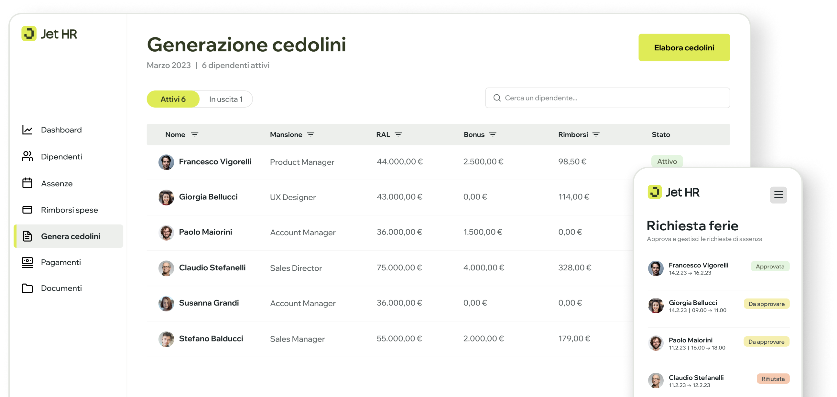Click Susanna Grandi's avatar in table
The width and height of the screenshot is (837, 397).
[x=166, y=304]
